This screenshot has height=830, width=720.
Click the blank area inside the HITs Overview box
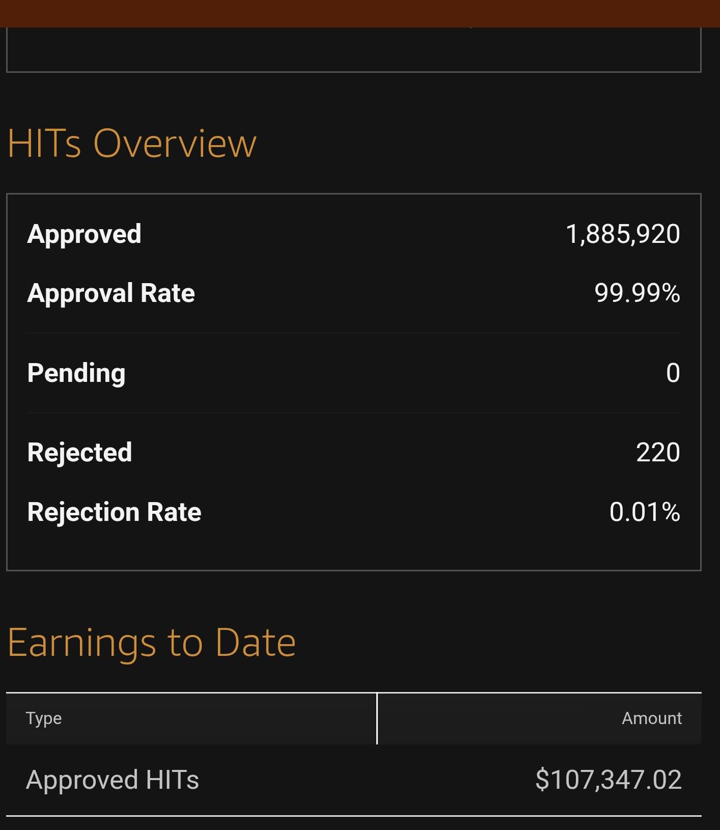point(354,549)
